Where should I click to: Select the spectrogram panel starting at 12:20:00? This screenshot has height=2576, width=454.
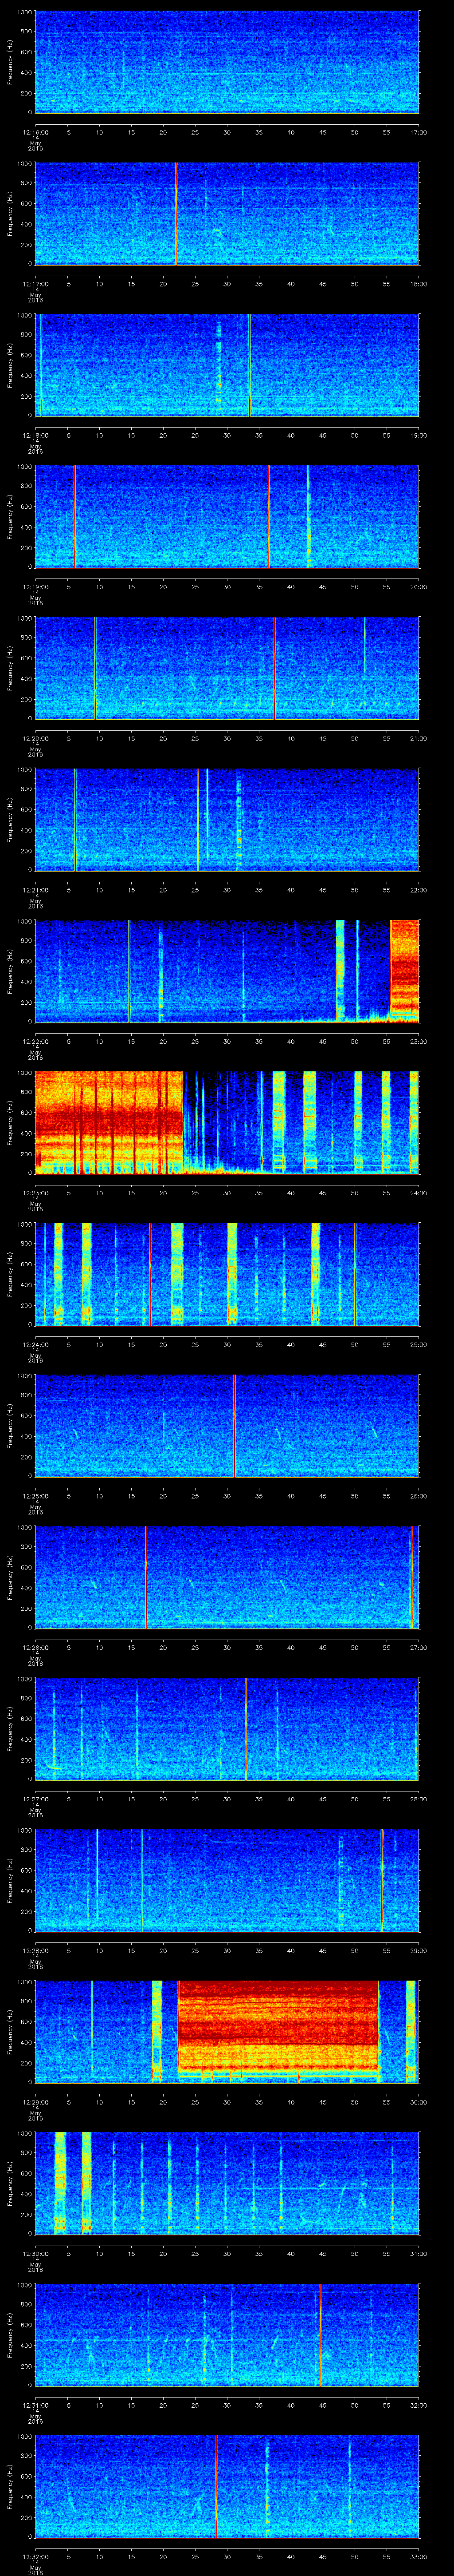(227, 668)
